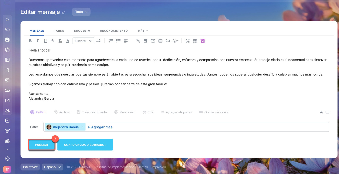This screenshot has width=339, height=174.
Task: Toggle bold formatting in editor toolbar
Action: [30, 41]
